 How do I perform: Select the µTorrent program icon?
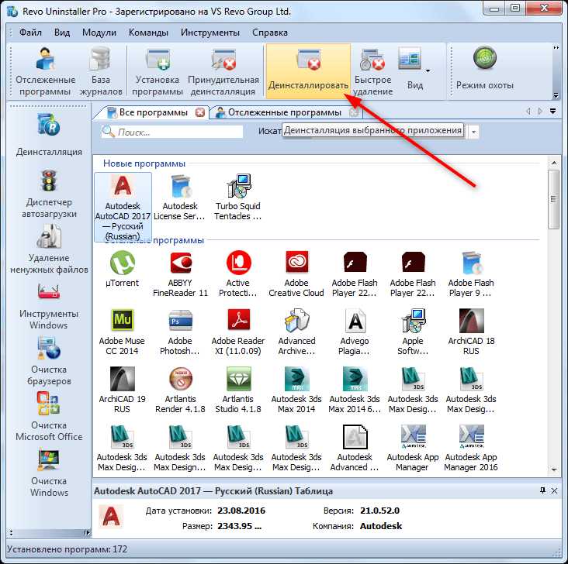coord(123,269)
